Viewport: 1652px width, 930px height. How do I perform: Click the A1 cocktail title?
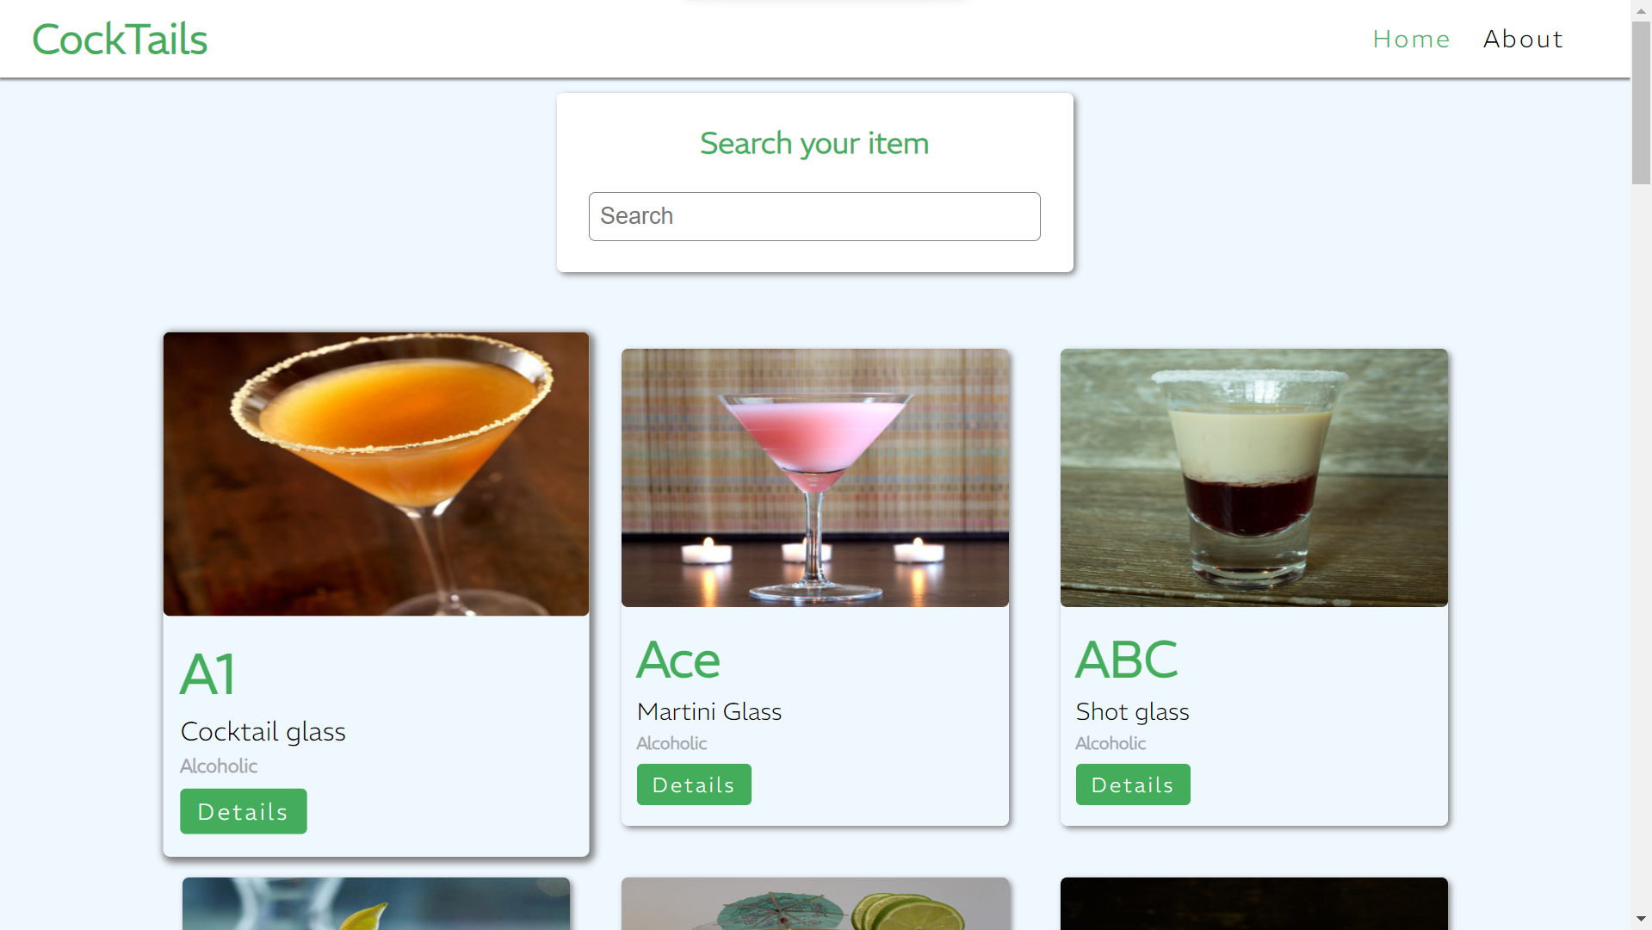click(x=207, y=674)
